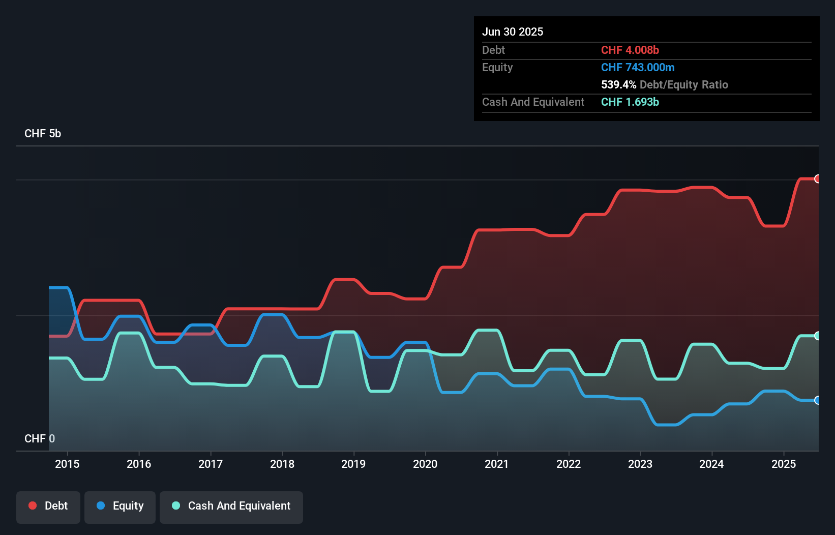Screen dimensions: 835x535
Task: Click the red CHF 4.008b value
Action: 630,50
